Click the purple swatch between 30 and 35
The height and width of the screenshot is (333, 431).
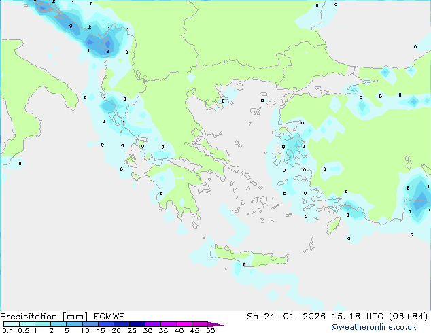click(x=153, y=324)
